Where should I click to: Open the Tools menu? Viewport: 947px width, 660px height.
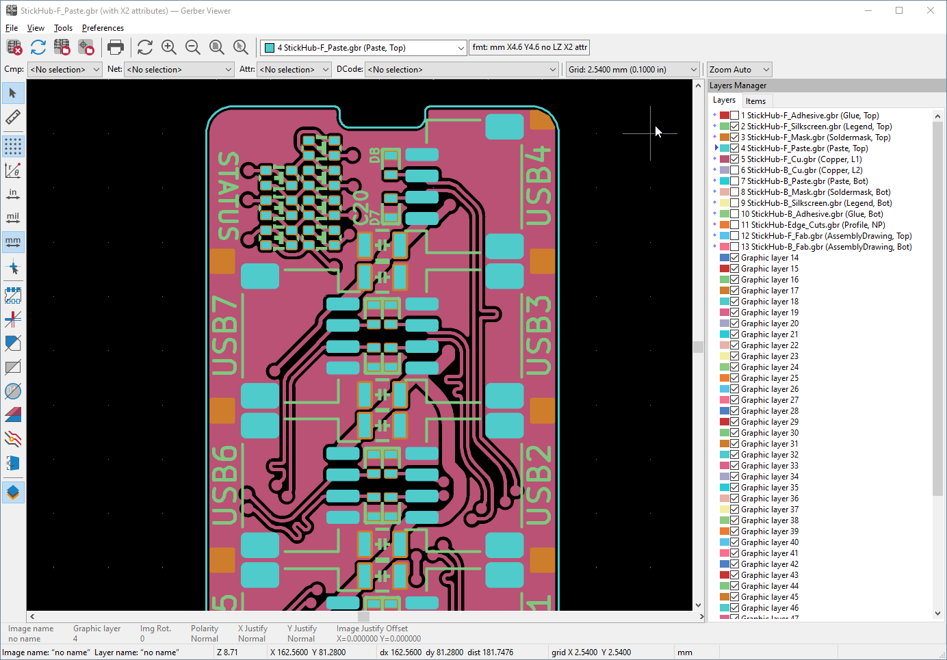[63, 28]
